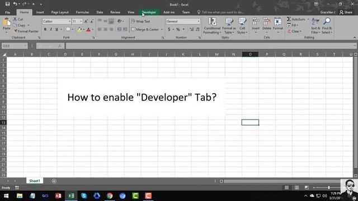The width and height of the screenshot is (358, 201).
Task: Open the Format cells menu icon
Action: 278,22
